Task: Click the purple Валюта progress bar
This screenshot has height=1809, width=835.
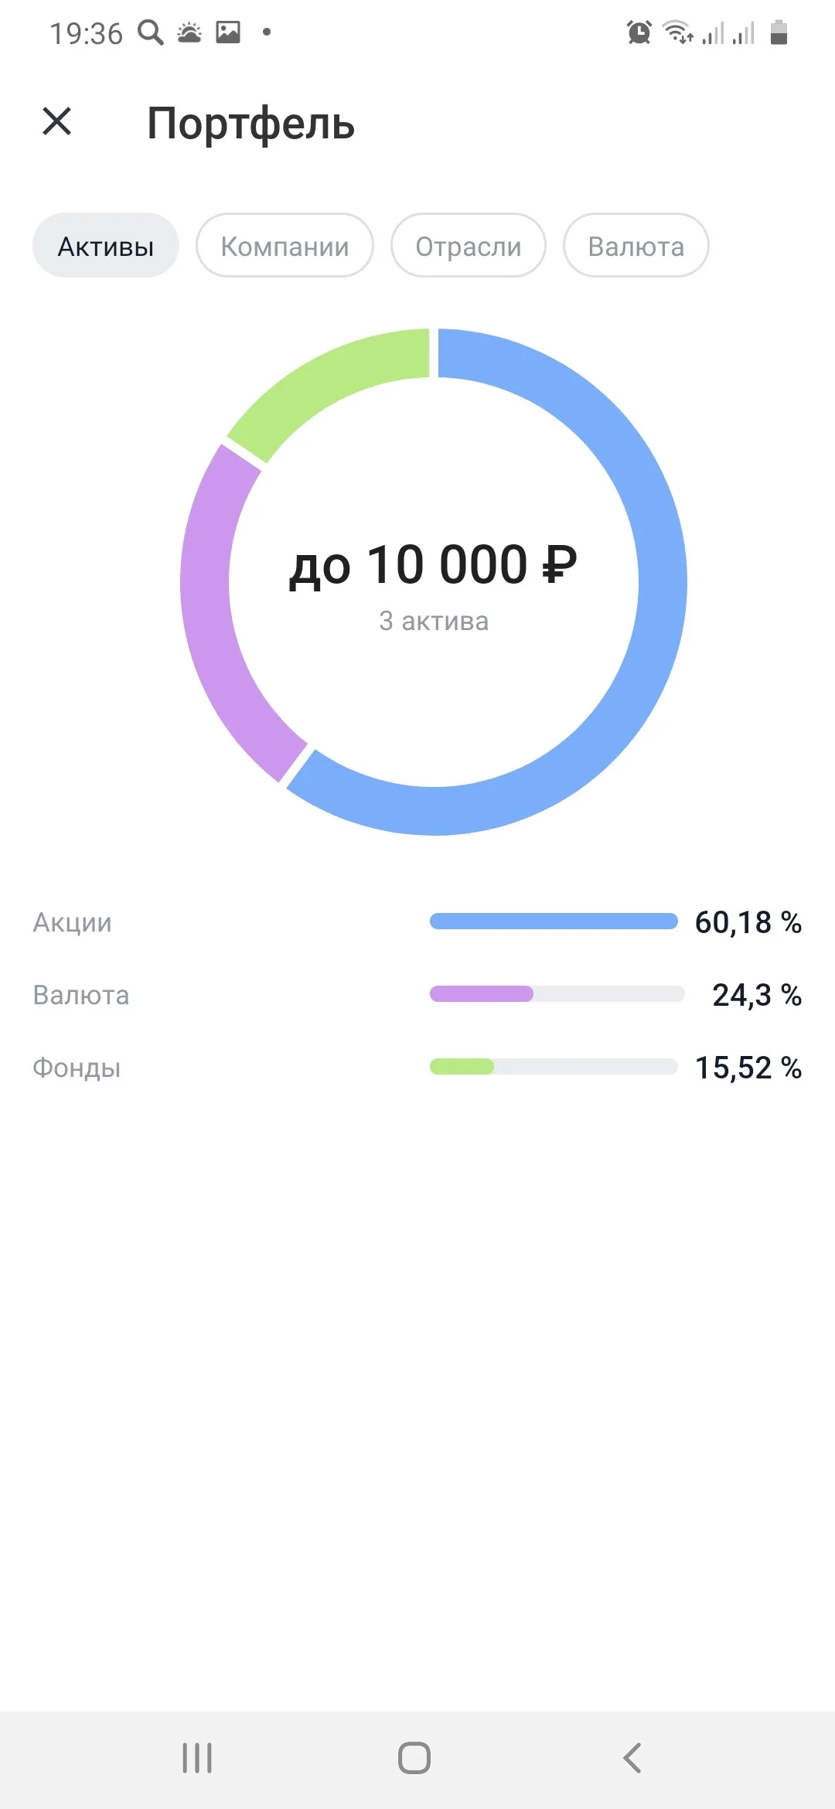Action: (x=482, y=993)
